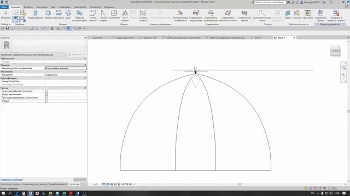
Task: Open the Выбор (Select) panel dropdown
Action: (x=6, y=24)
